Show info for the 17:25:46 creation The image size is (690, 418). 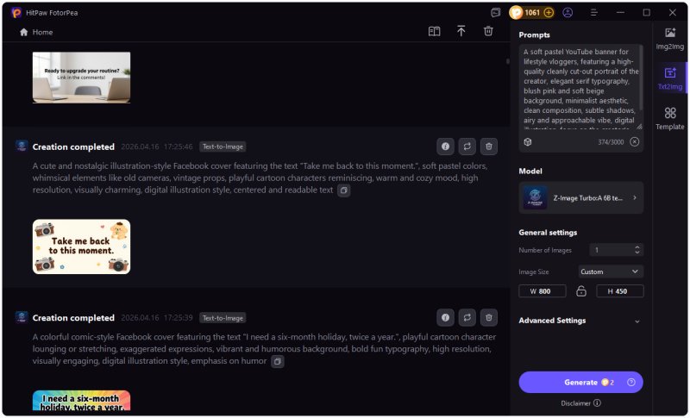[445, 147]
